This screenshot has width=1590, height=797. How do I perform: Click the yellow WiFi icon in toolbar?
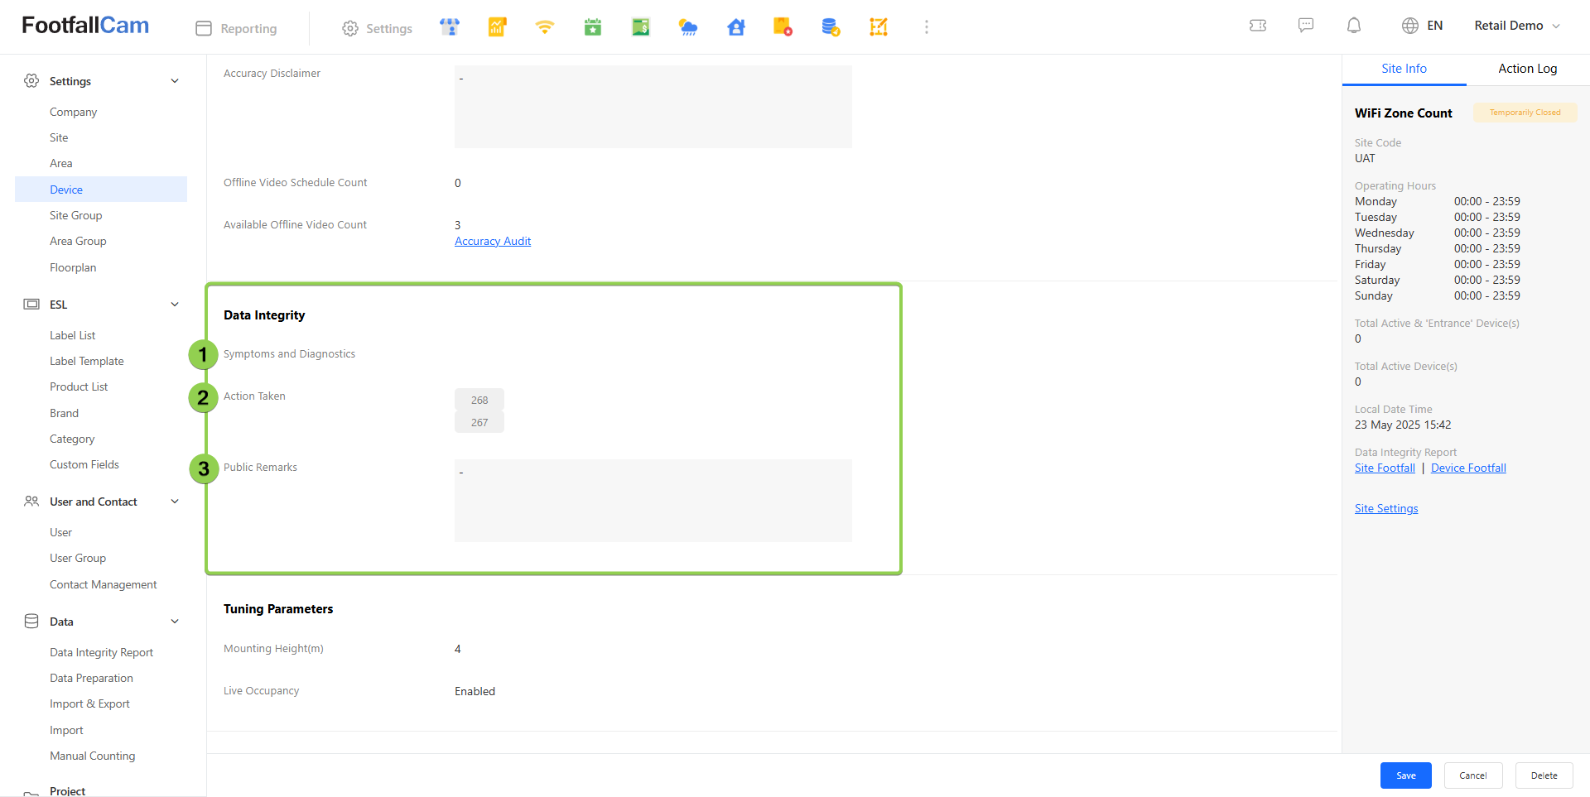(544, 27)
